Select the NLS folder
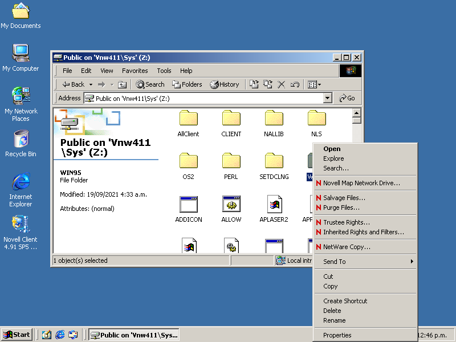The width and height of the screenshot is (456, 342). click(x=316, y=124)
